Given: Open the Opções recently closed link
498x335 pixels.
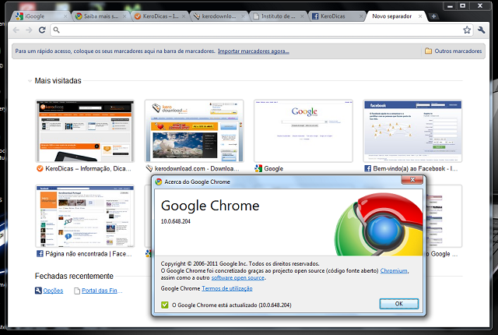Looking at the screenshot, I should pyautogui.click(x=53, y=291).
